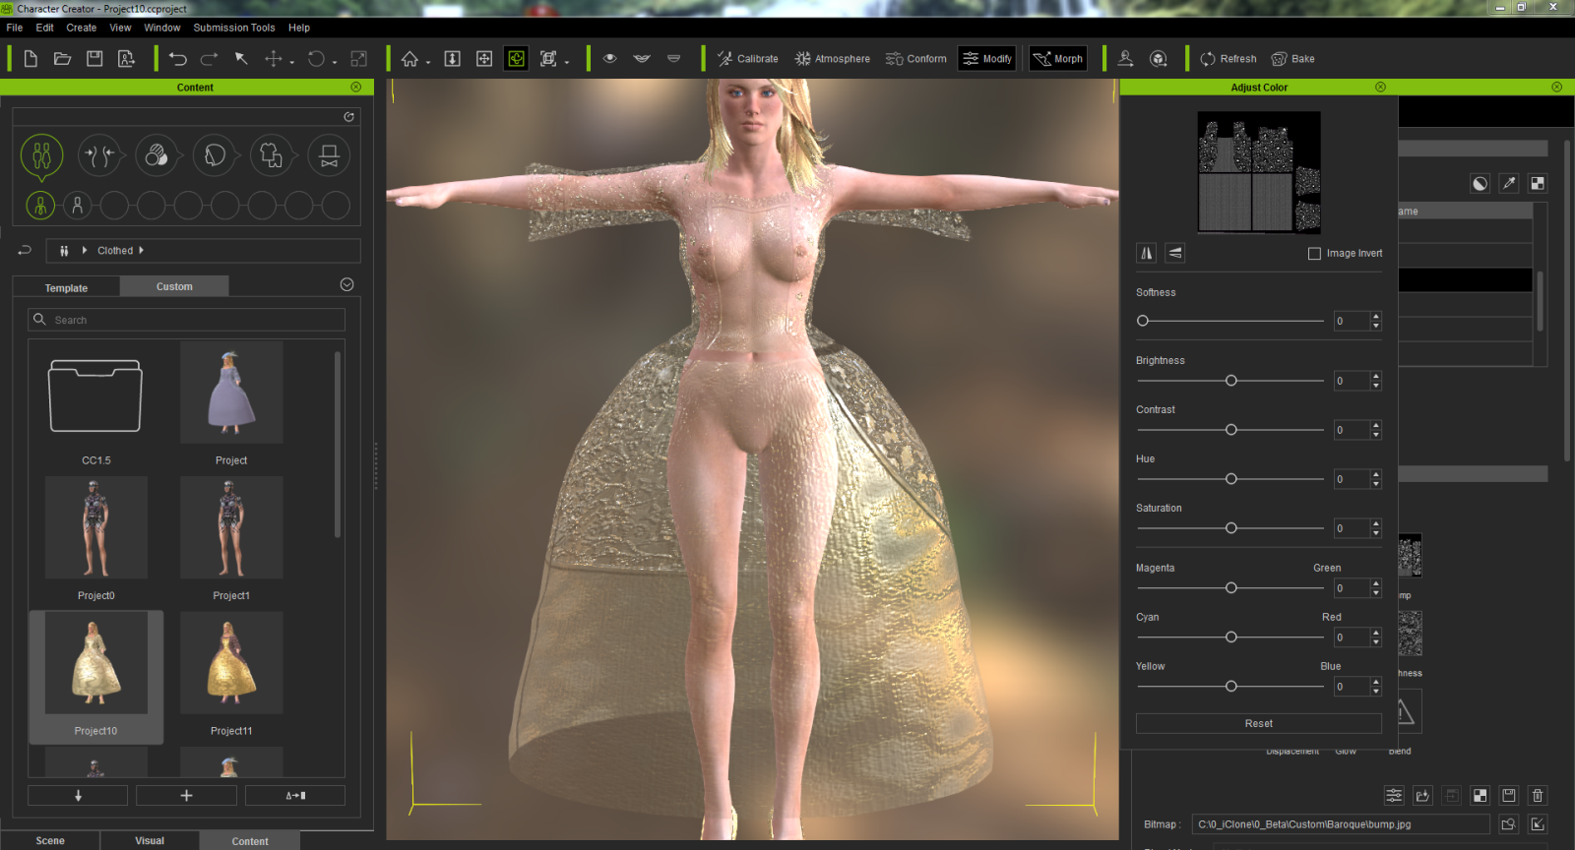The height and width of the screenshot is (850, 1575).
Task: Open the Submission Tools menu
Action: tap(233, 28)
